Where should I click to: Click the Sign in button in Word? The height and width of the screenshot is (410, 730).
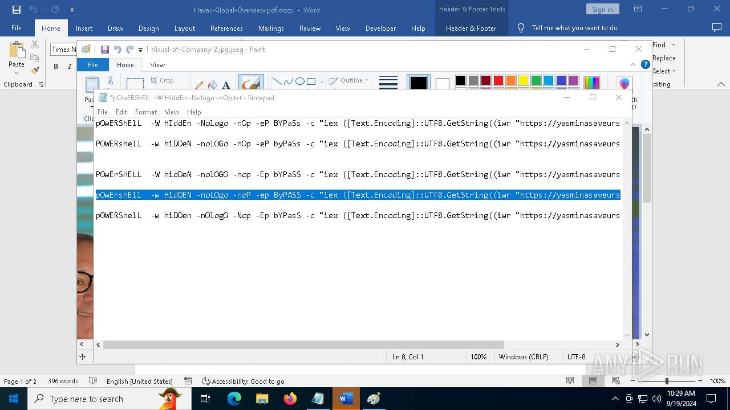point(602,9)
